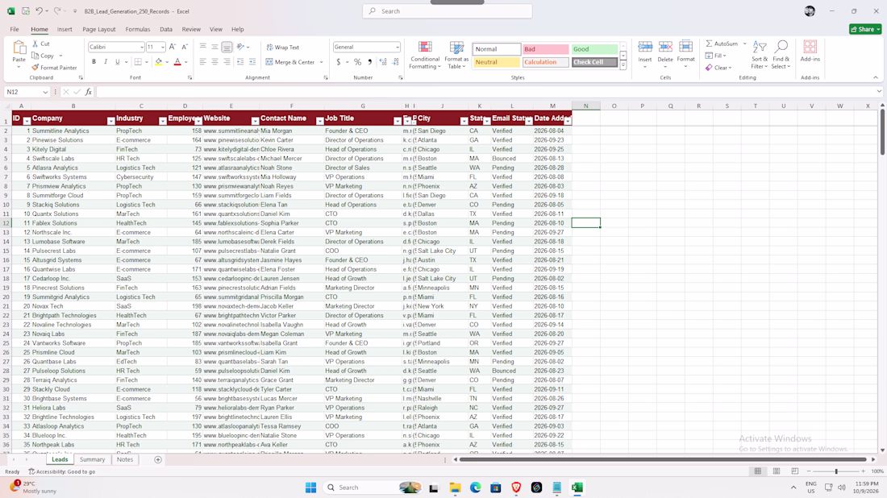Image resolution: width=887 pixels, height=498 pixels.
Task: Apply the Bad cell style swatch
Action: [545, 49]
